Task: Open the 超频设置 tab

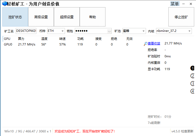Action: tap(67, 17)
